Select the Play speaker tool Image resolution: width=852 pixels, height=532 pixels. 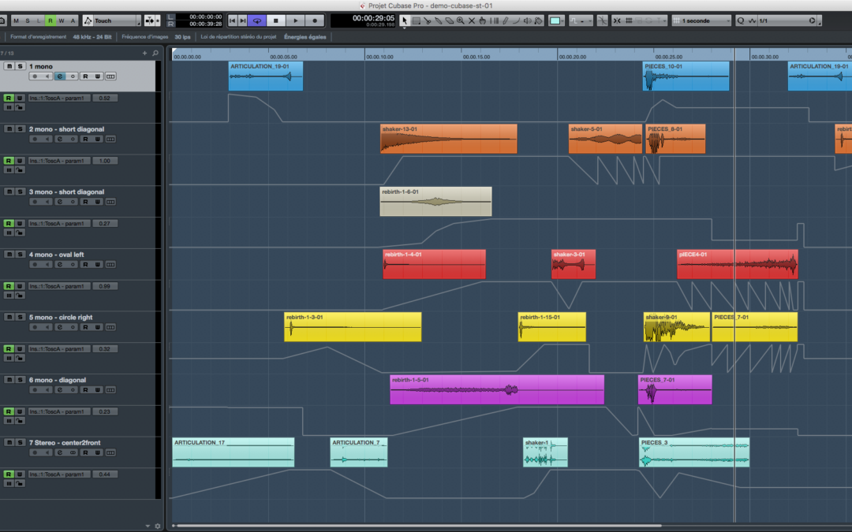(x=528, y=20)
